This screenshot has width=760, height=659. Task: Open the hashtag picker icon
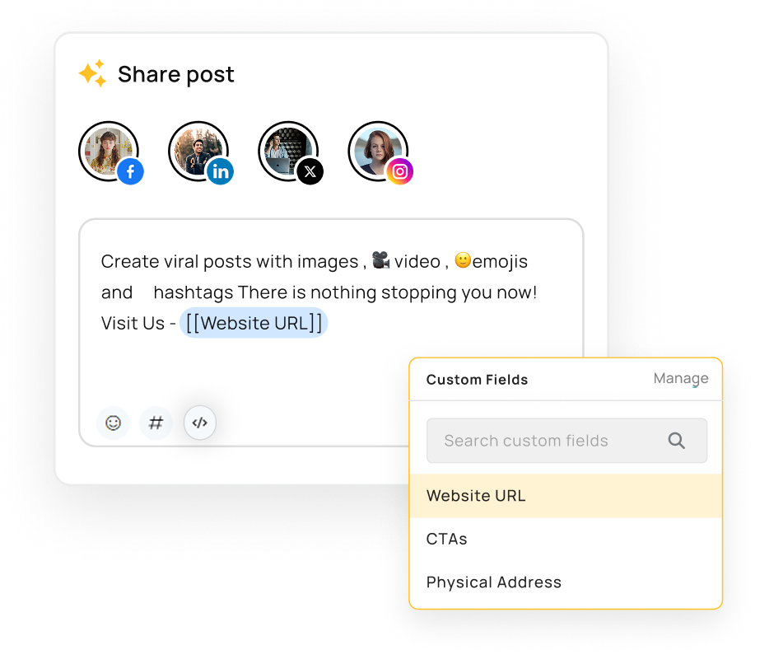click(x=156, y=423)
